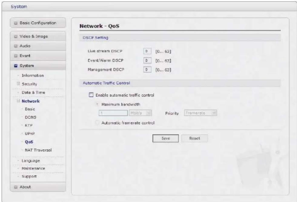Click the maximum bandwidth value field
The width and height of the screenshot is (297, 202).
(x=113, y=113)
